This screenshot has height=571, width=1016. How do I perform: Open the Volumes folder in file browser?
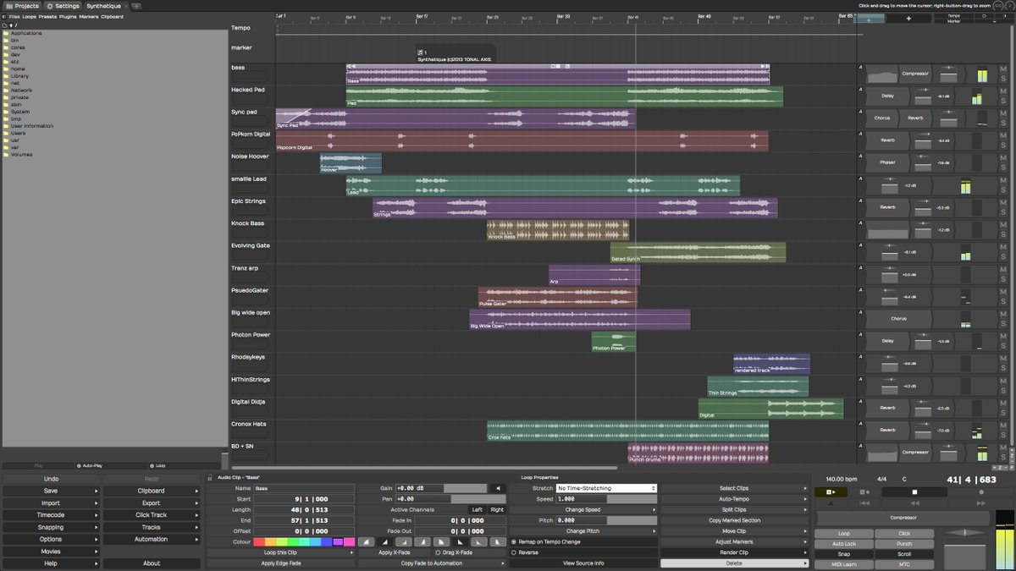(x=21, y=154)
